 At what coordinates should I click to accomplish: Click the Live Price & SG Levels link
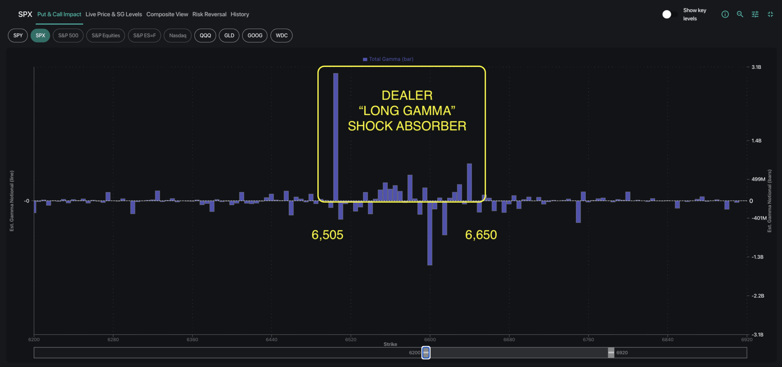(113, 14)
